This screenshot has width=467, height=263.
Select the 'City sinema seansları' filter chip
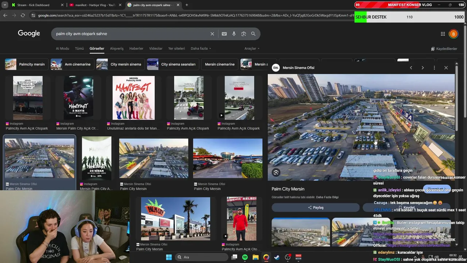tap(173, 64)
